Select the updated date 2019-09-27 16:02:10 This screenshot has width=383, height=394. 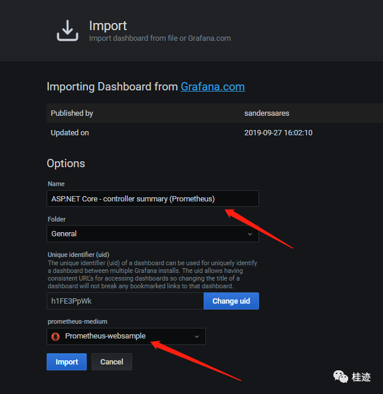tap(279, 133)
